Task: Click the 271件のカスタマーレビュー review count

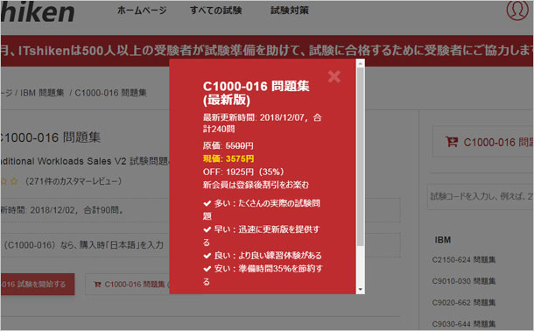Action: (74, 181)
